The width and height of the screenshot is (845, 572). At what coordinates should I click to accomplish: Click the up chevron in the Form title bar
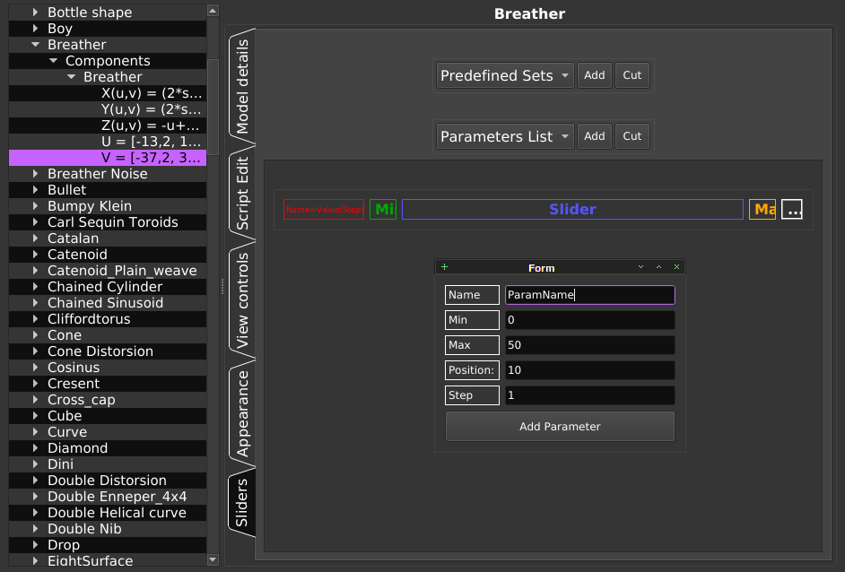[658, 267]
